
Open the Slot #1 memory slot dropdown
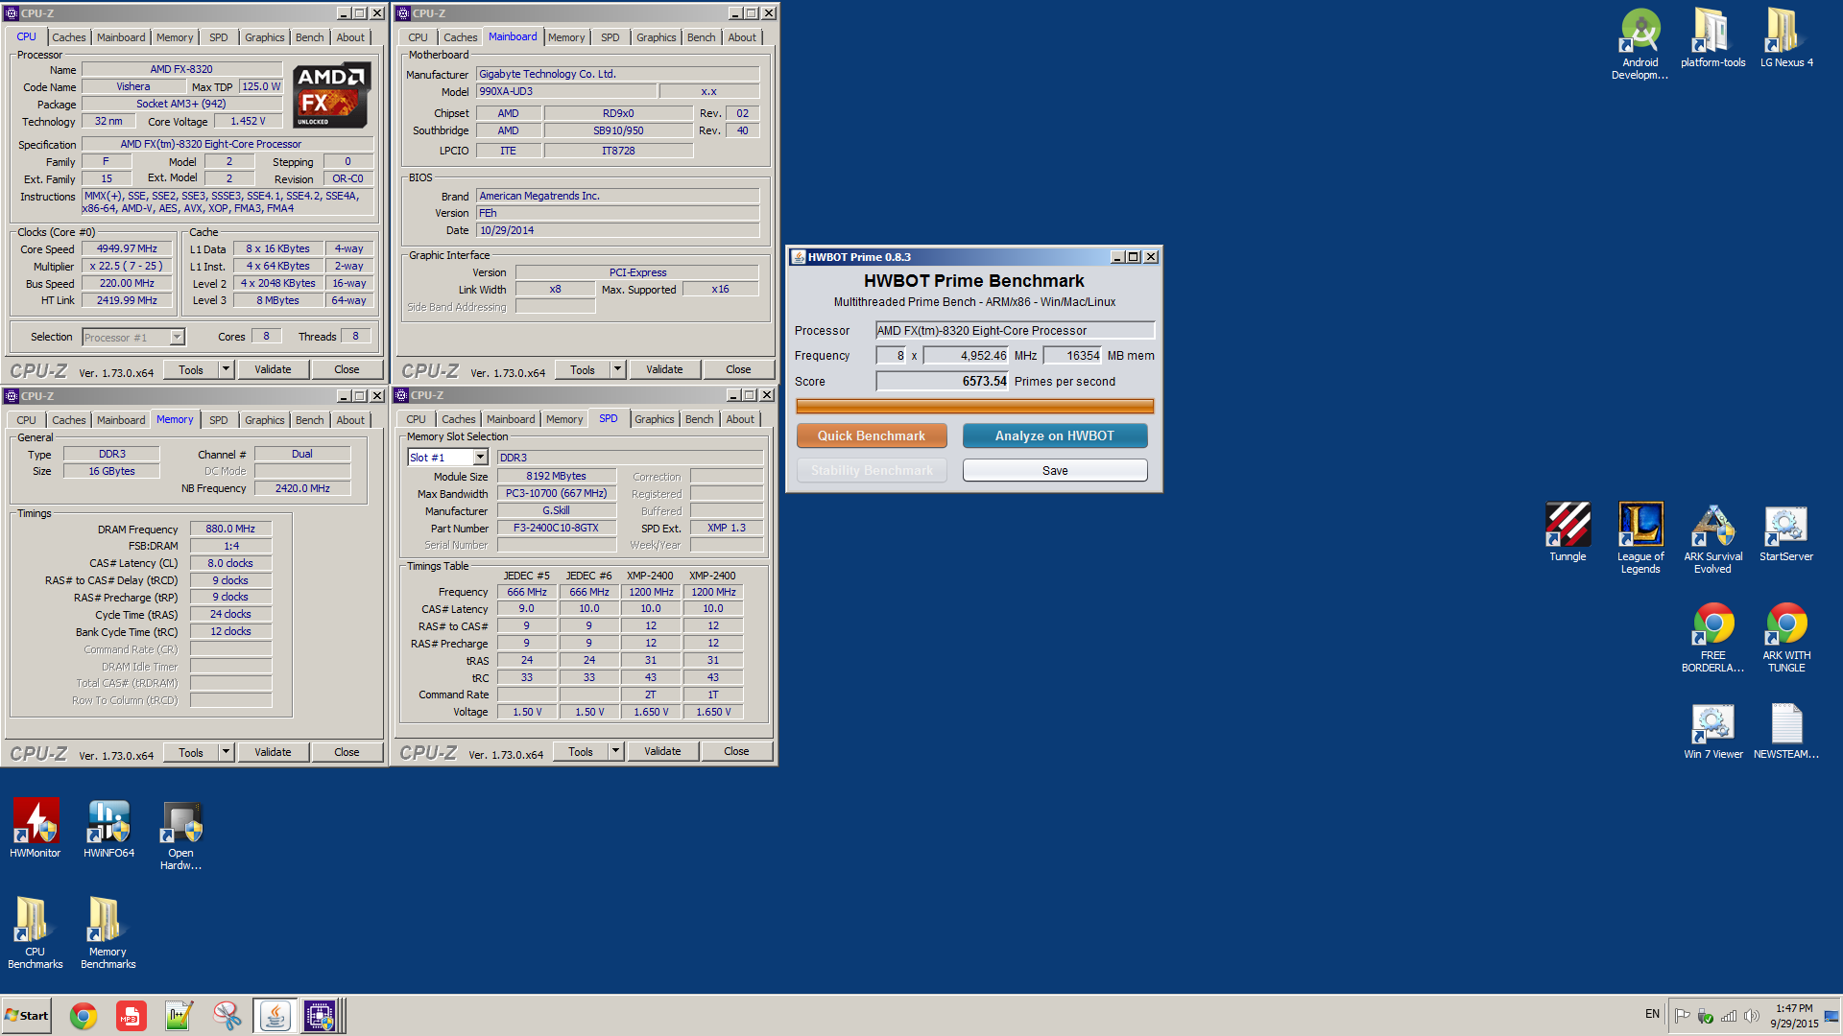pyautogui.click(x=480, y=458)
